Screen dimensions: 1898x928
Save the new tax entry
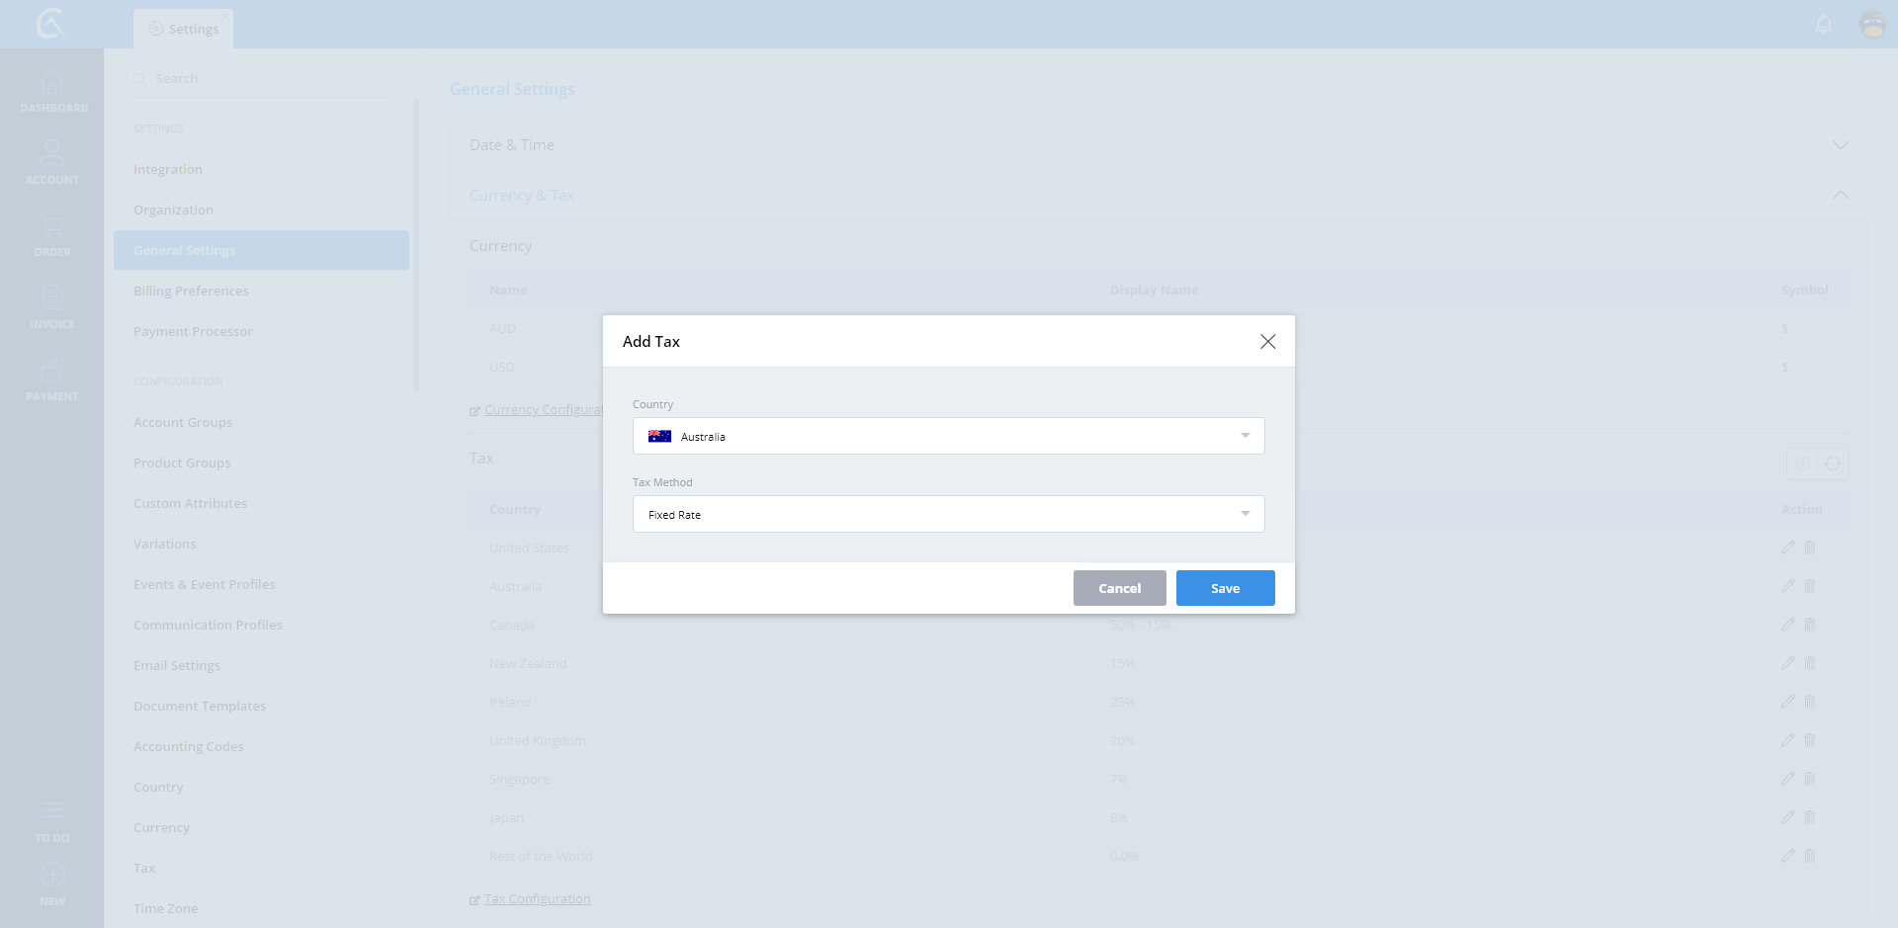(x=1225, y=588)
